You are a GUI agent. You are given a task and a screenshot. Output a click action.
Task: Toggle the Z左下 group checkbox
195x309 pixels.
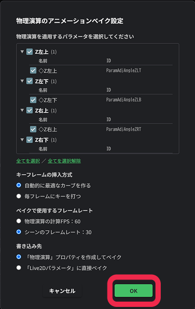(x=30, y=81)
